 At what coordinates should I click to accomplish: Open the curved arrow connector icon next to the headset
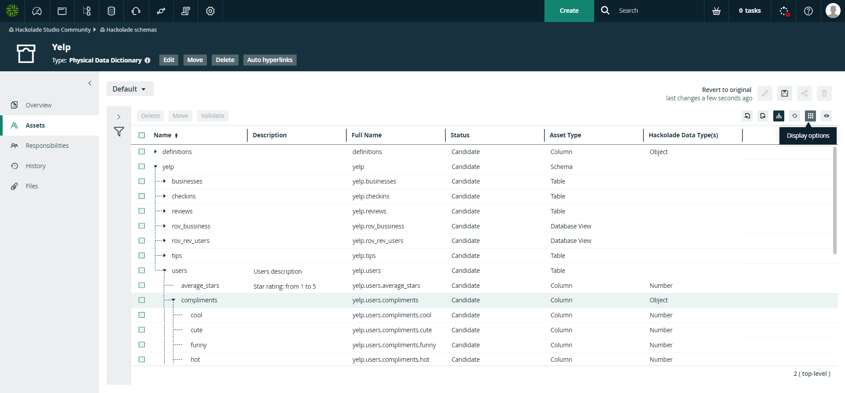pyautogui.click(x=161, y=11)
